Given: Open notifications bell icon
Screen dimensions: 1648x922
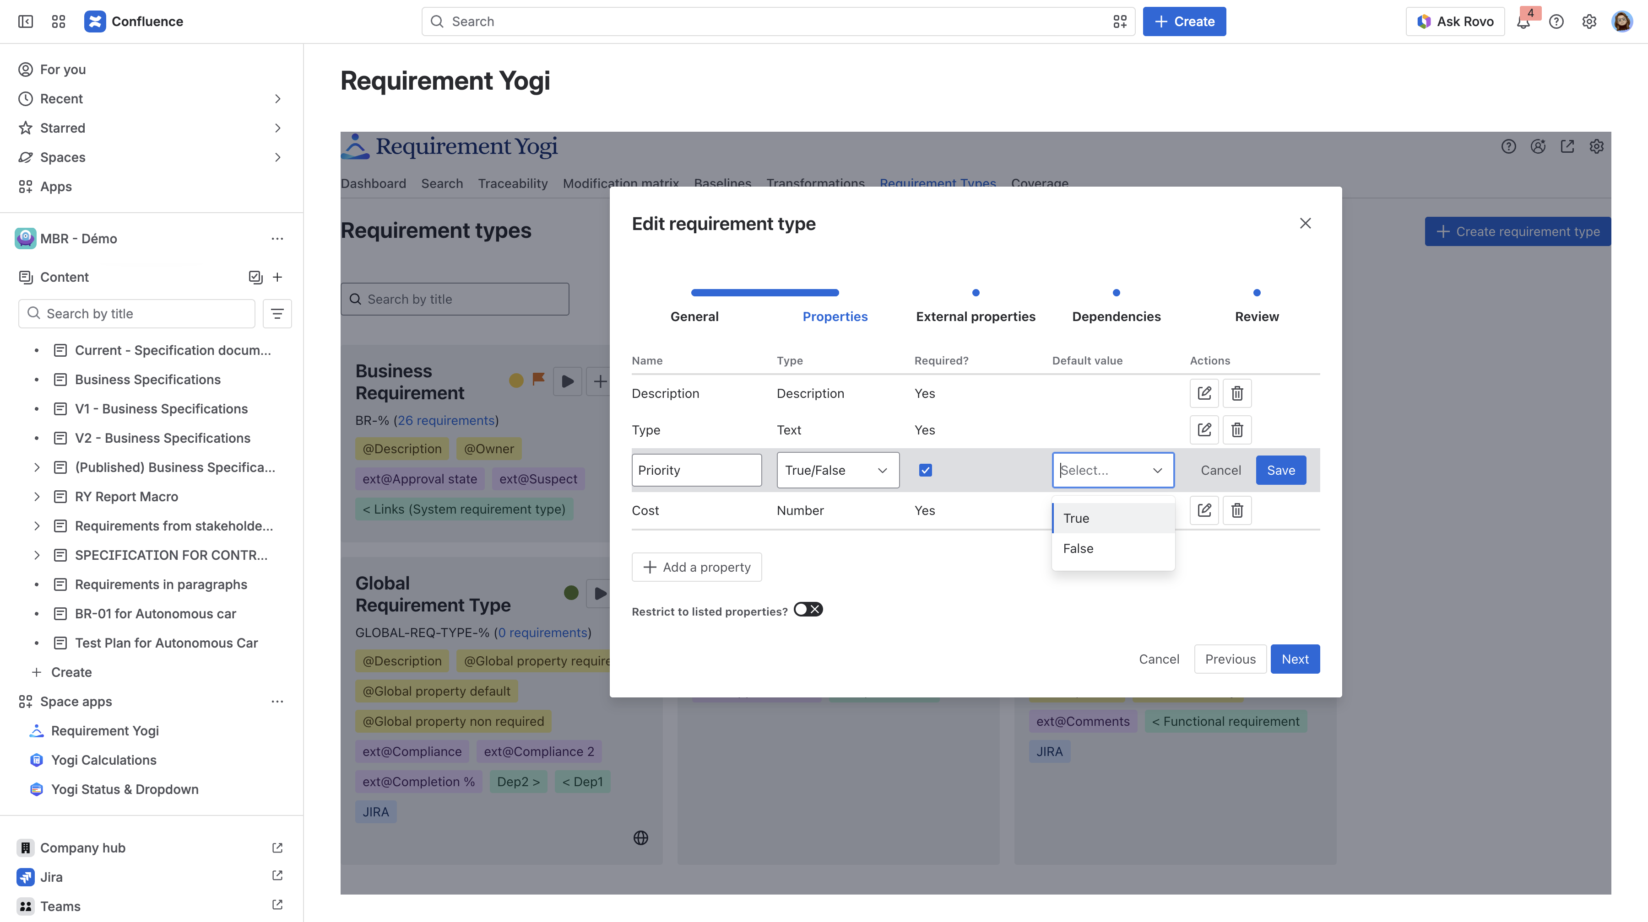Looking at the screenshot, I should coord(1523,22).
